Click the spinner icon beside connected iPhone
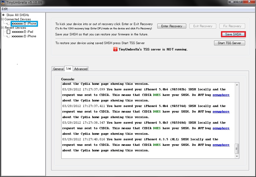This screenshot has width=256, height=177. pyautogui.click(x=8, y=24)
